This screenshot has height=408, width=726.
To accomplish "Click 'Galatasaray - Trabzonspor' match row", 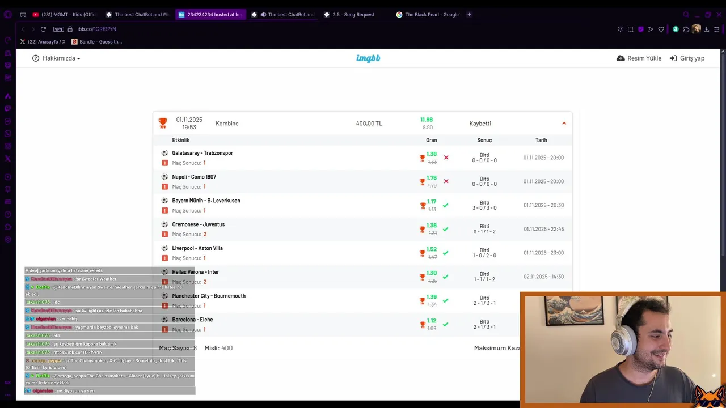I will (362, 158).
